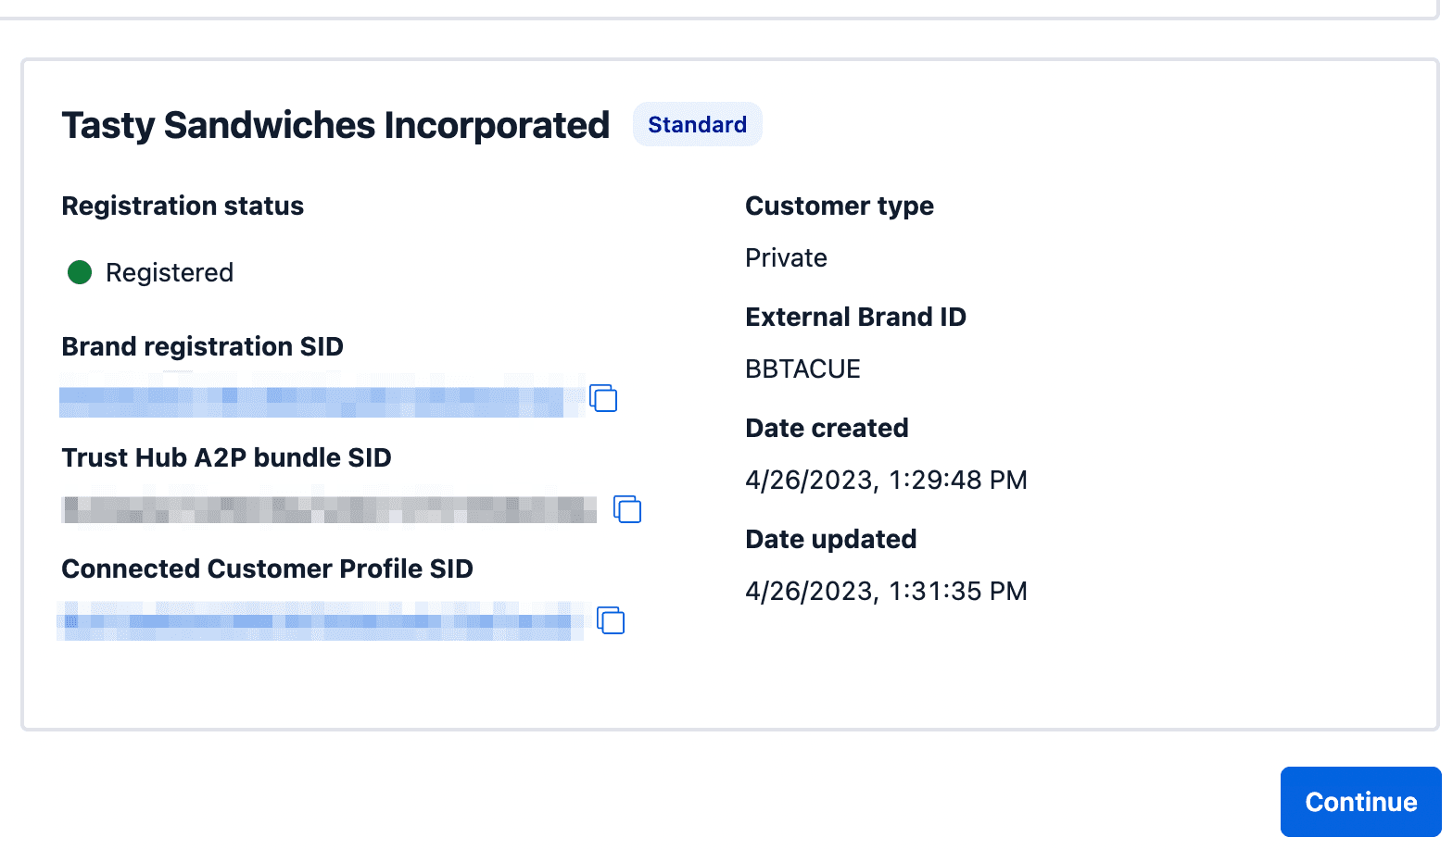Click the BBTACUE external brand ID
The image size is (1453, 850).
[802, 369]
